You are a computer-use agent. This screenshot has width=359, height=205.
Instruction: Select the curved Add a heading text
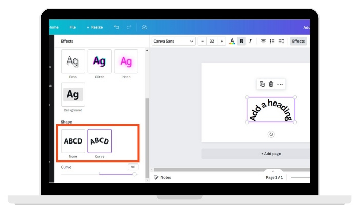tap(271, 110)
